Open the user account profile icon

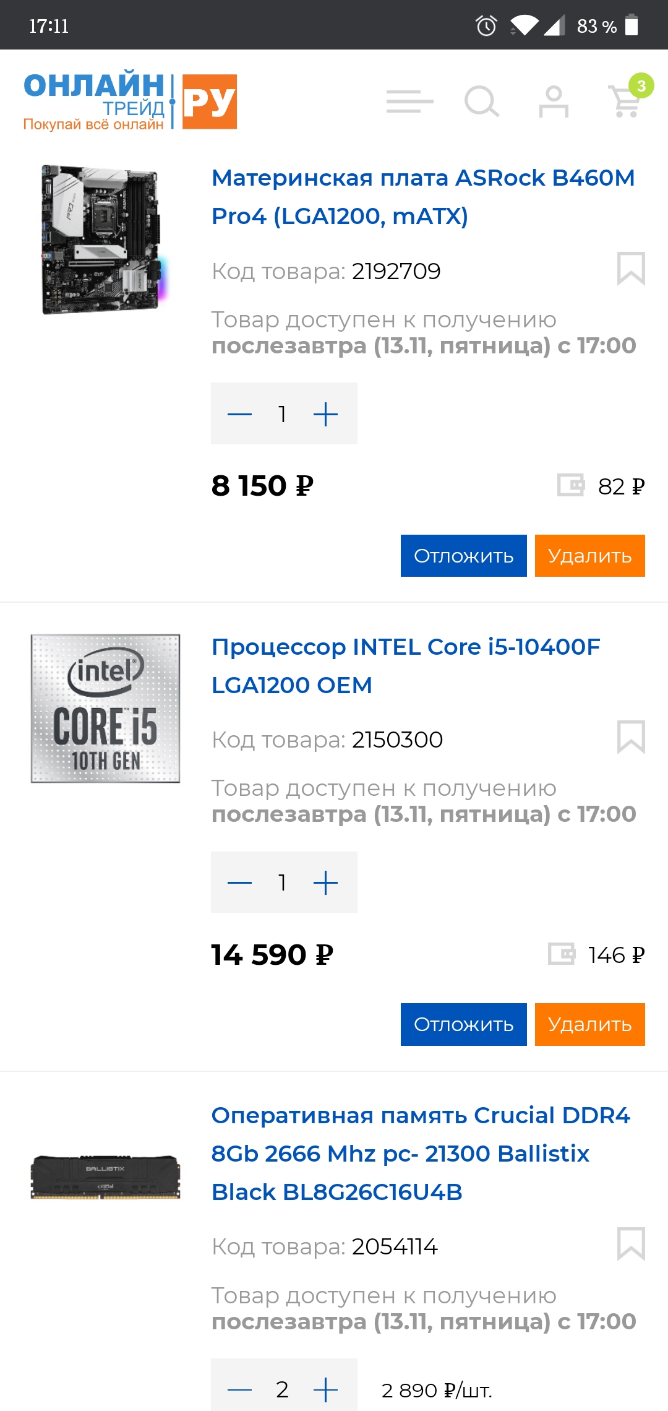[x=554, y=101]
